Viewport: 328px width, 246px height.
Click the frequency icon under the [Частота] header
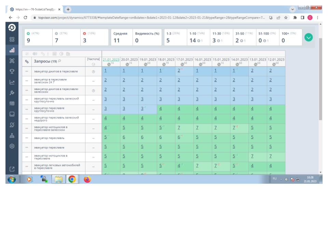coord(93,64)
